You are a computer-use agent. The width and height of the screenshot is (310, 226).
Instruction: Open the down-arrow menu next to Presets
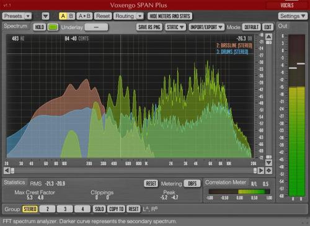click(x=45, y=16)
